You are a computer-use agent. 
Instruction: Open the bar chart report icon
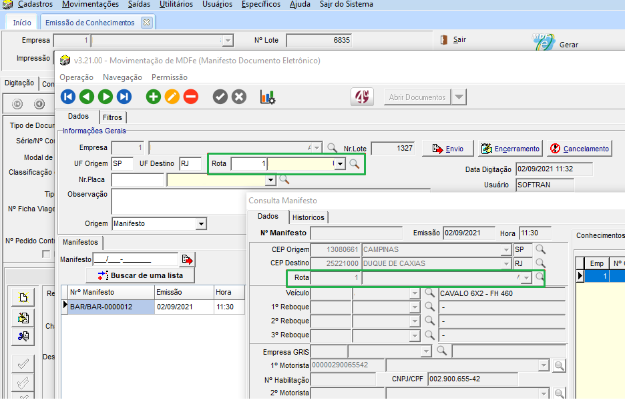click(x=268, y=97)
